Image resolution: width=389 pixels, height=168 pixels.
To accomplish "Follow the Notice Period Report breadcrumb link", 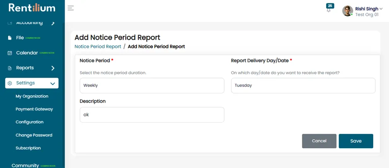I will tap(98, 47).
